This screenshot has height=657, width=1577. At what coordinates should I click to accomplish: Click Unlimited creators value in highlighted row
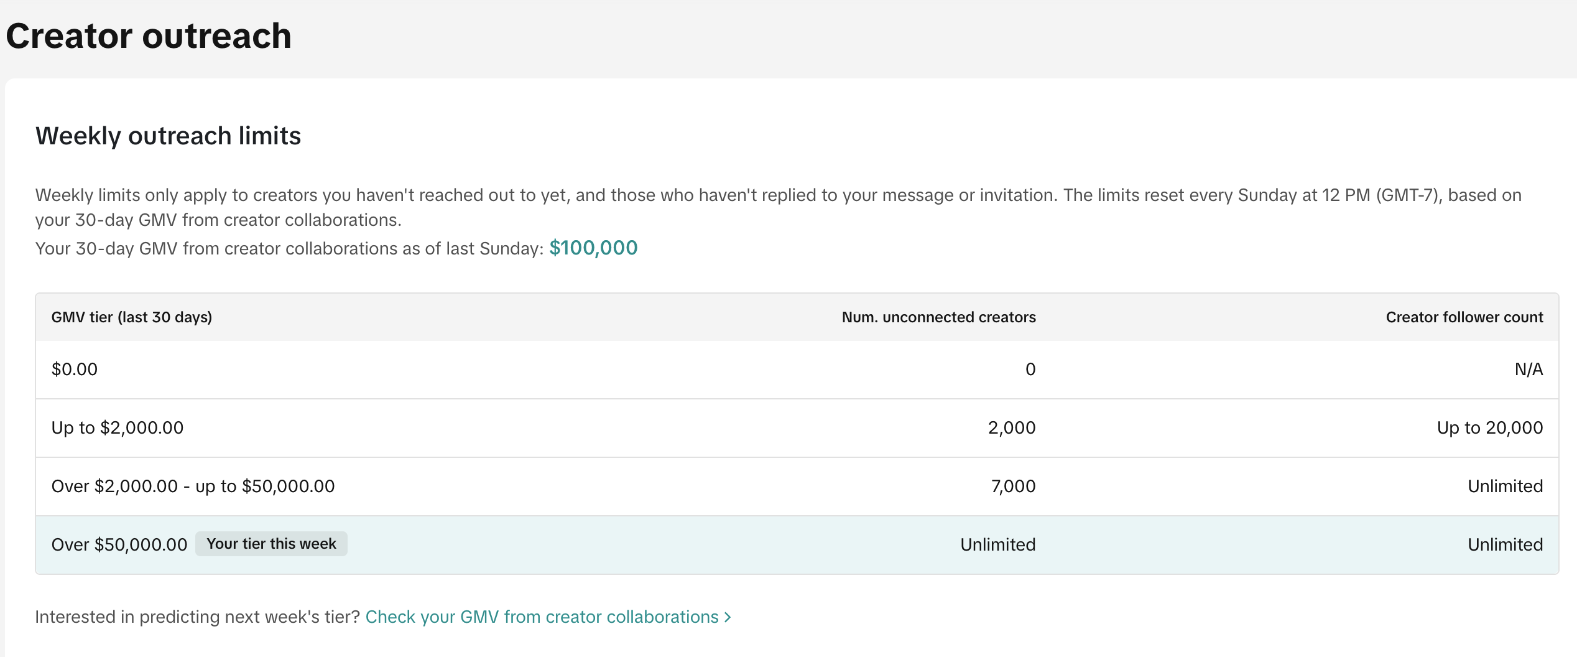click(x=997, y=545)
